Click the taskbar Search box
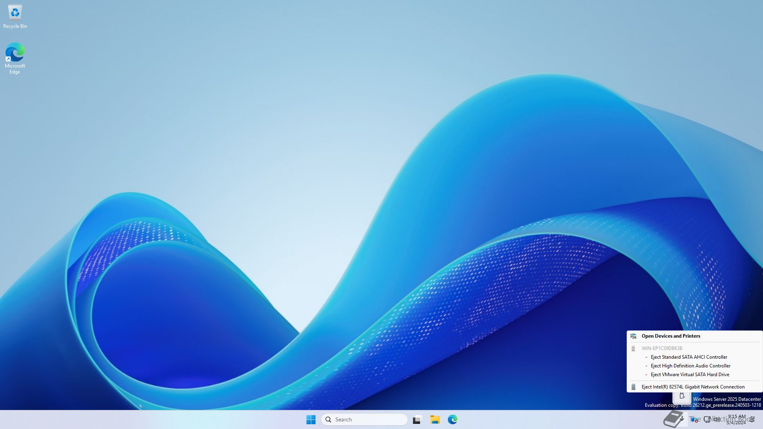The image size is (763, 429). (364, 419)
